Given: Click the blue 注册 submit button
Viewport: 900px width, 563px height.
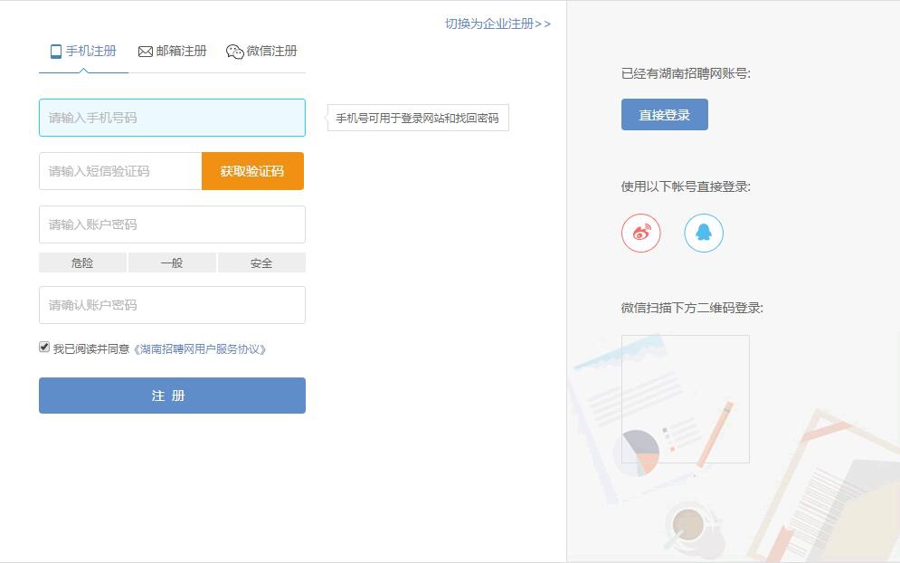Looking at the screenshot, I should pos(172,396).
